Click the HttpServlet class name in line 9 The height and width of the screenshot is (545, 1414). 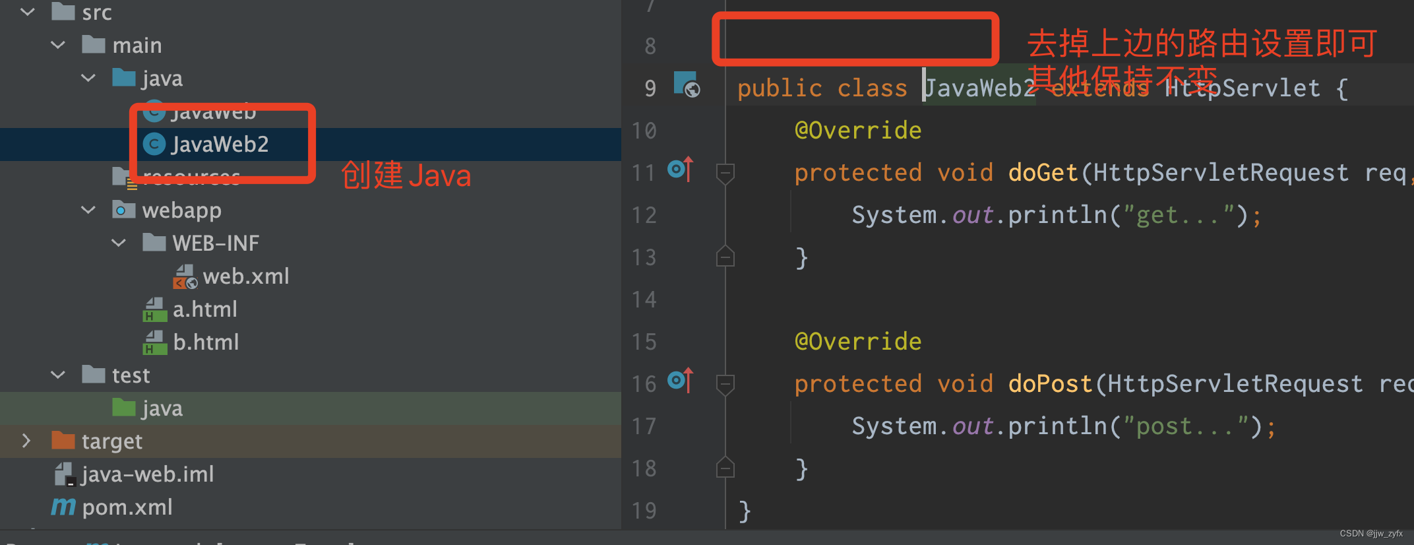coord(1243,88)
